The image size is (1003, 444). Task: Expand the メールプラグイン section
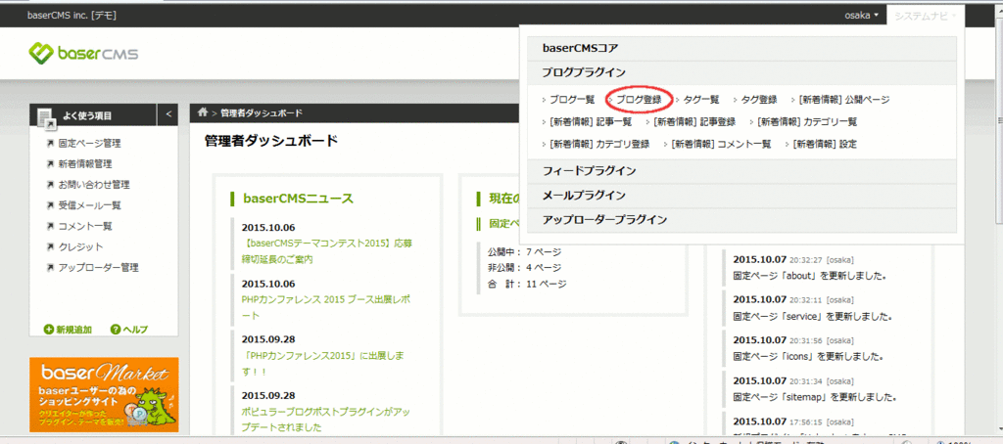(742, 196)
